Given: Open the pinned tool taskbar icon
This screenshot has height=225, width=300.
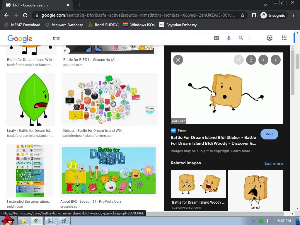Looking at the screenshot, I should (64, 221).
